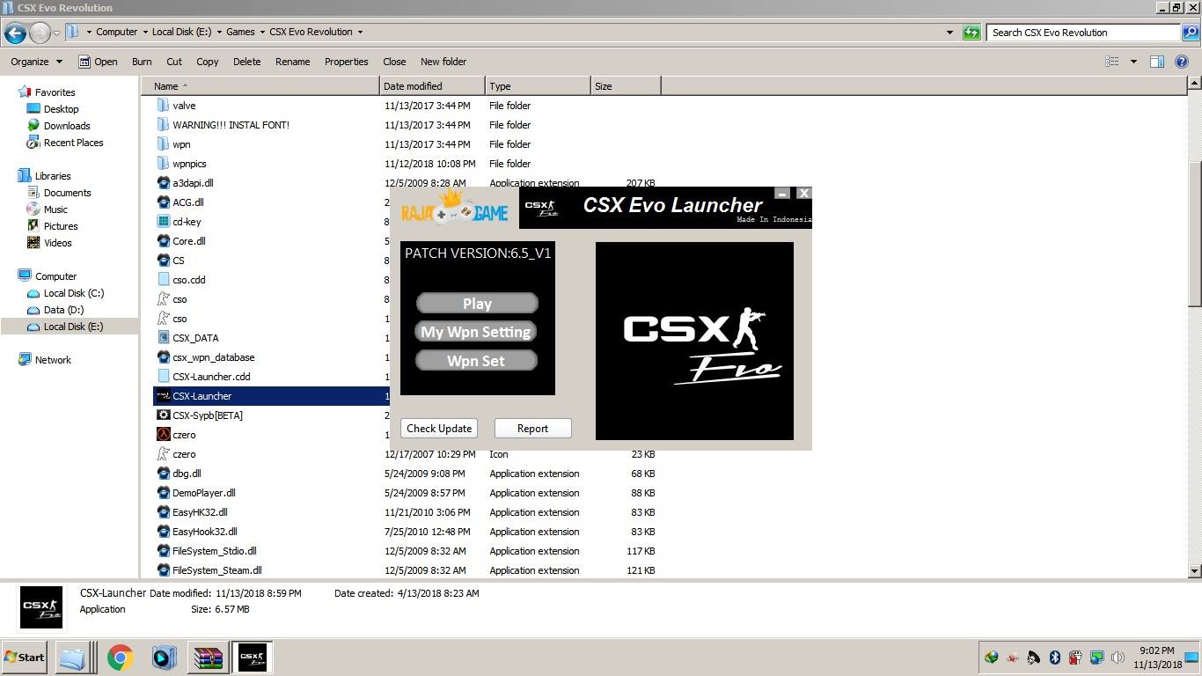This screenshot has width=1202, height=676.
Task: Select the CSX_DATA file icon
Action: coord(163,338)
